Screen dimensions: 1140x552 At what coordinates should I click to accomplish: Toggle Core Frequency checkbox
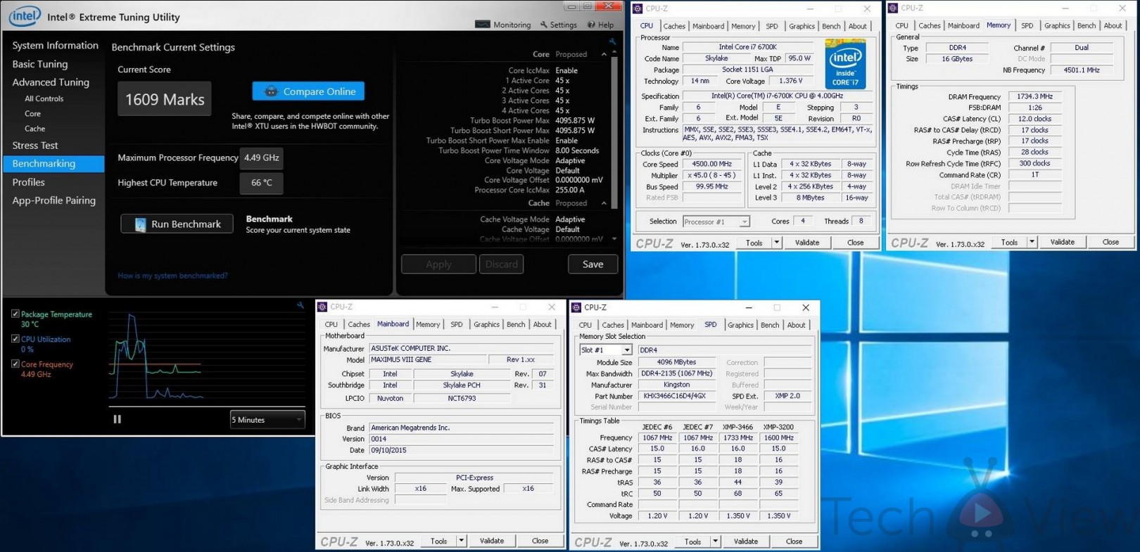coord(15,364)
